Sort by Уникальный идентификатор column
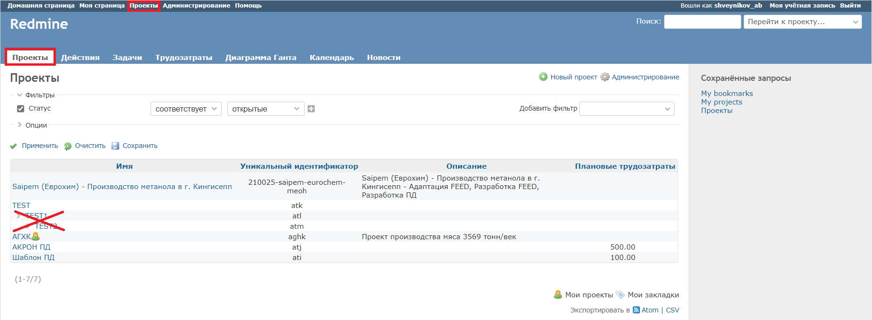This screenshot has height=320, width=872. [299, 166]
